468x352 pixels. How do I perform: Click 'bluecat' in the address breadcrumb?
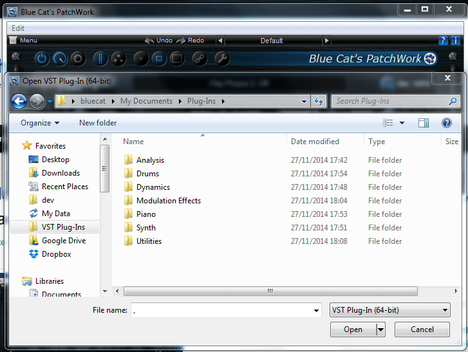[93, 101]
